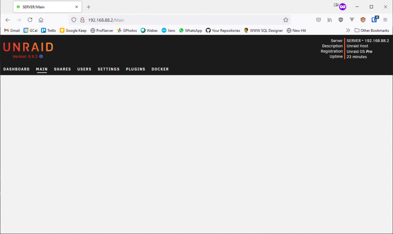Open the New Hit bookmark

point(296,31)
